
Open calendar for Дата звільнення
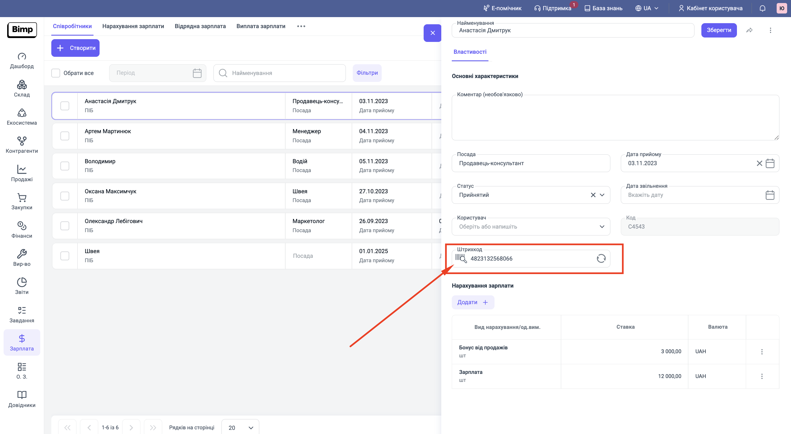point(769,195)
